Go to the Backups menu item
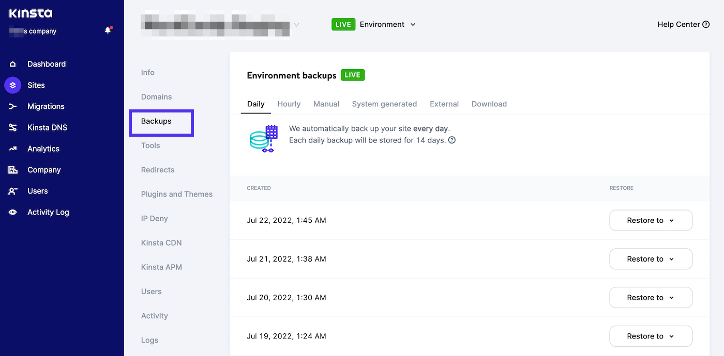This screenshot has width=724, height=356. pos(156,121)
